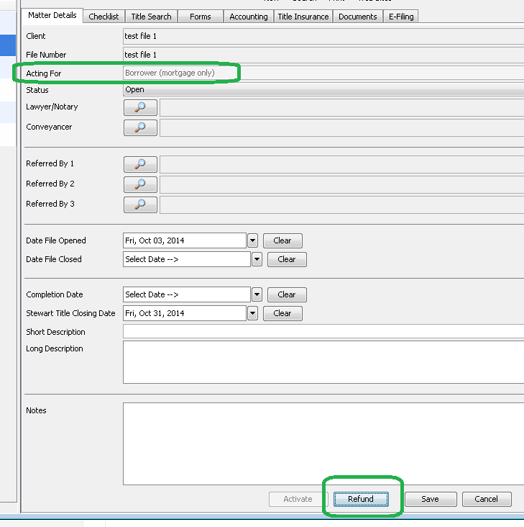Viewport: 524px width, 527px height.
Task: Click Referred By 3 search magnifier
Action: 140,204
